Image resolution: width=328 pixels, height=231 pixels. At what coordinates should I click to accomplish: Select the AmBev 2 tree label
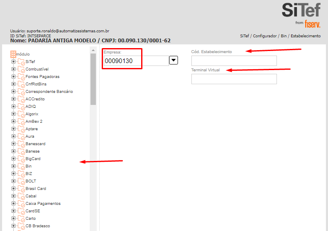[34, 122]
